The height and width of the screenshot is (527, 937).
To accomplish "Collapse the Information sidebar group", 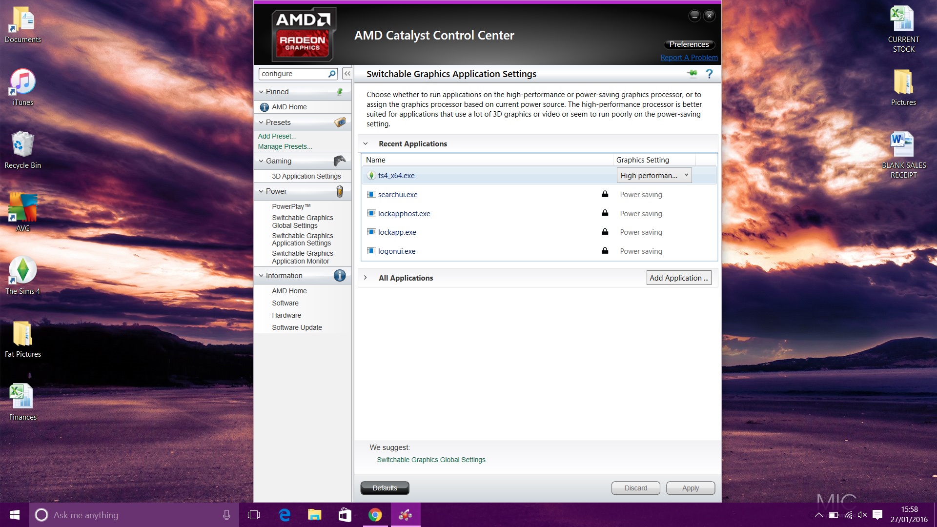I will click(x=261, y=276).
